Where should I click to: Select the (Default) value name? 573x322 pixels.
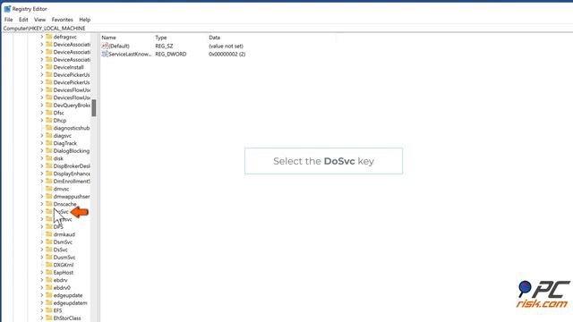click(x=119, y=46)
